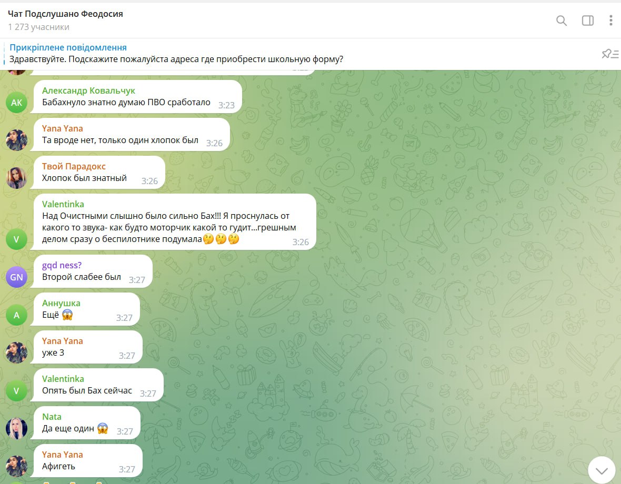Click the GN avatar of gqd ness?
Viewport: 621px width, 484px height.
pyautogui.click(x=17, y=277)
